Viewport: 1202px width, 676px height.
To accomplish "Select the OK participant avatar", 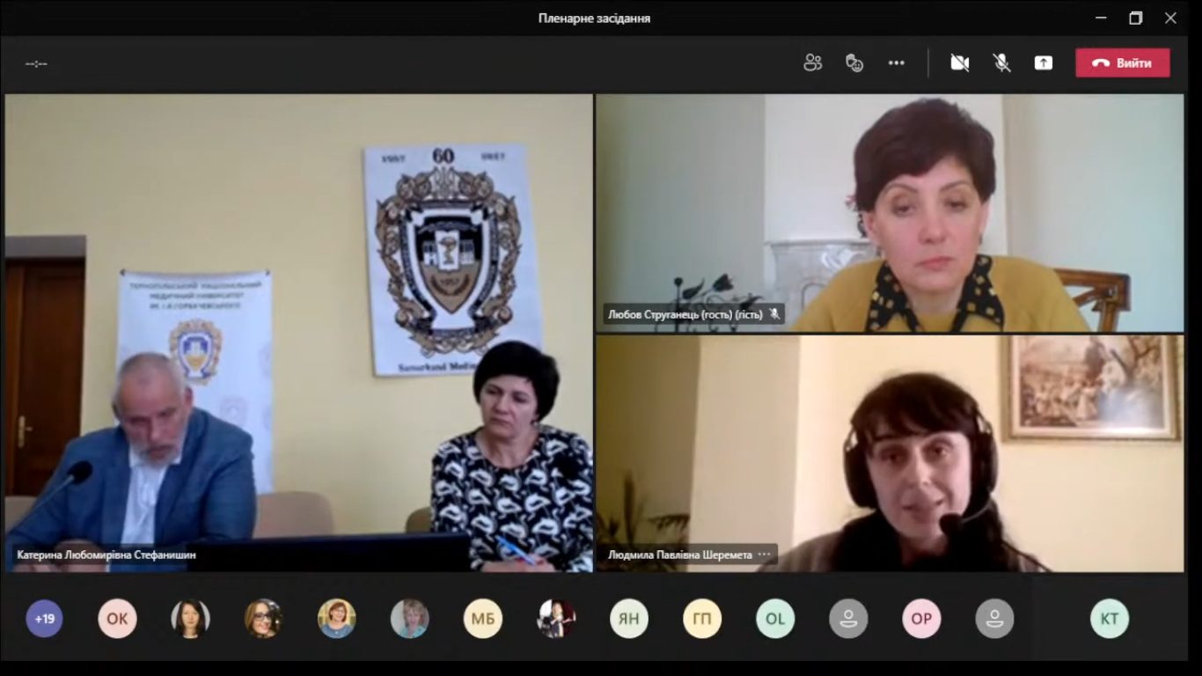I will [x=117, y=619].
